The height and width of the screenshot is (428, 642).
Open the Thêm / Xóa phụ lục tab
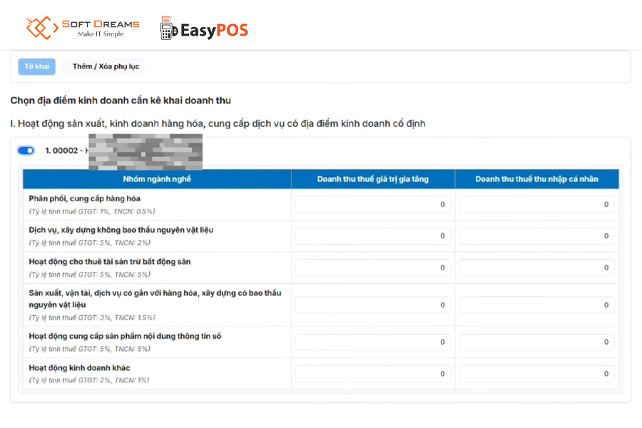106,66
